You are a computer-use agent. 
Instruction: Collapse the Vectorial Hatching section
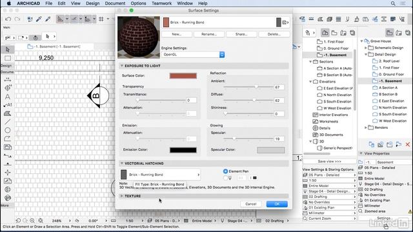tap(122, 163)
